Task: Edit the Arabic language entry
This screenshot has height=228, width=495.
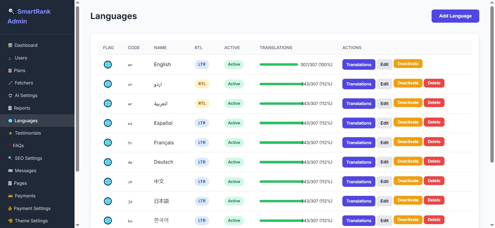Action: tap(384, 103)
